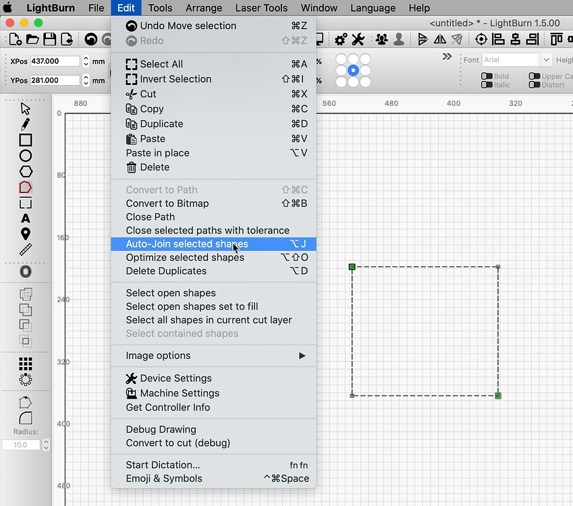Open the File menu

(96, 7)
